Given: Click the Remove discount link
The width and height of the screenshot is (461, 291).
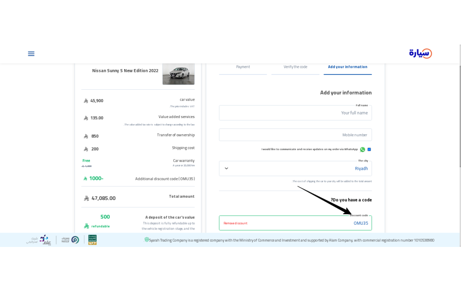Looking at the screenshot, I should point(235,224).
